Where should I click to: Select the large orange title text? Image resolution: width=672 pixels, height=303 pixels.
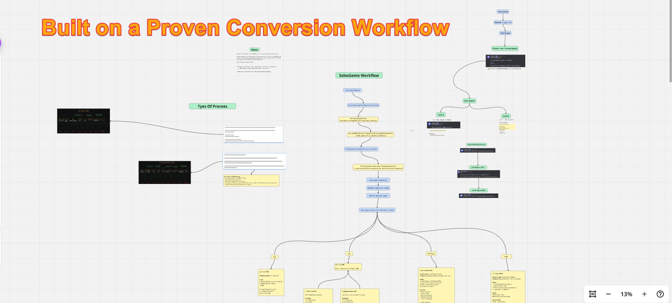point(246,28)
